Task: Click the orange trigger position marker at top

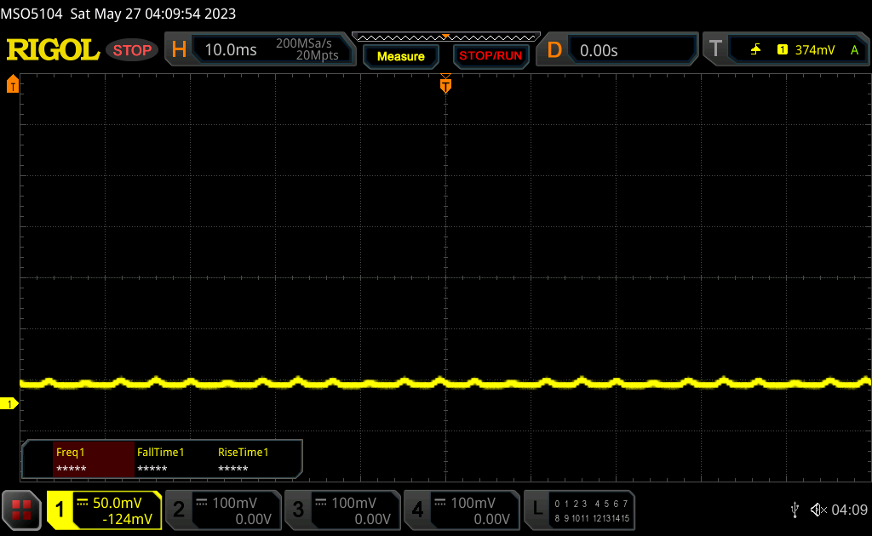Action: coord(445,84)
